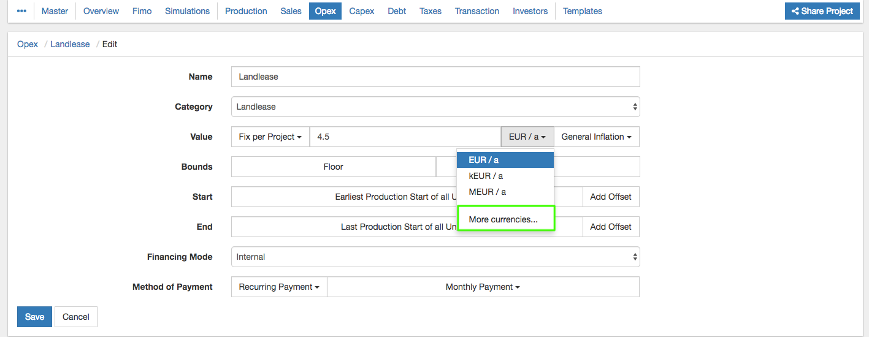Viewport: 869px width, 337px height.
Task: Choose kEUR / a unit option
Action: pos(486,176)
